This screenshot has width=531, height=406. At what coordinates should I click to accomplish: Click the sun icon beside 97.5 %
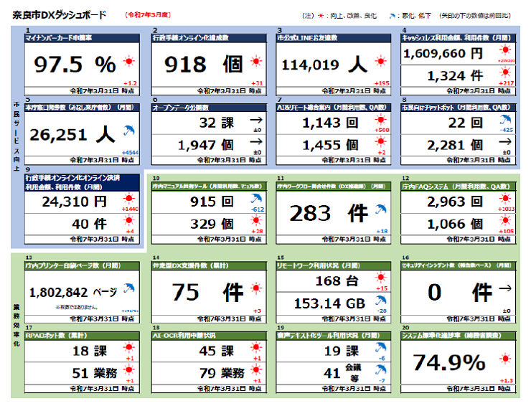128,61
